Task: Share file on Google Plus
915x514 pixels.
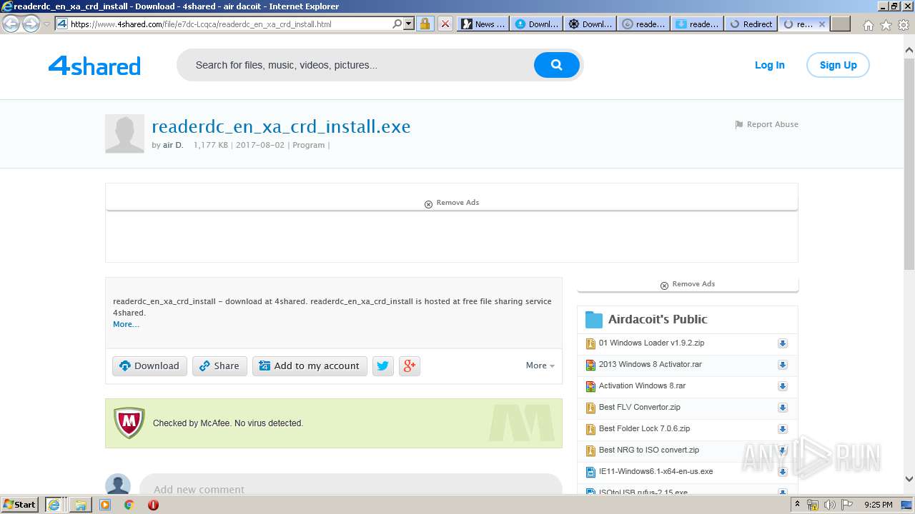Action: coord(410,366)
